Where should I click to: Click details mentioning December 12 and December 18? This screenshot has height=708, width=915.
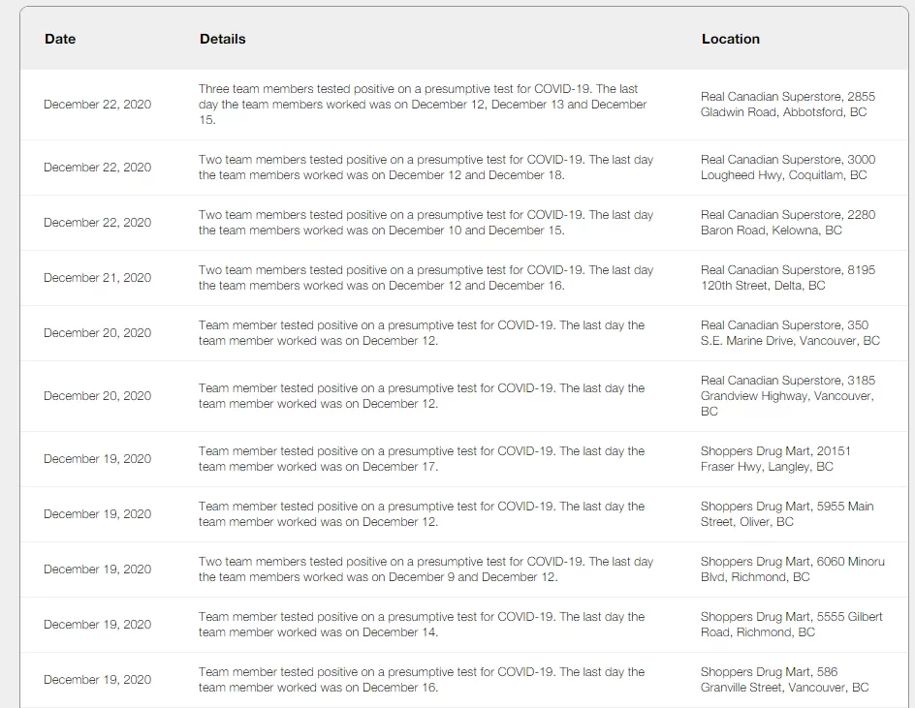click(426, 168)
